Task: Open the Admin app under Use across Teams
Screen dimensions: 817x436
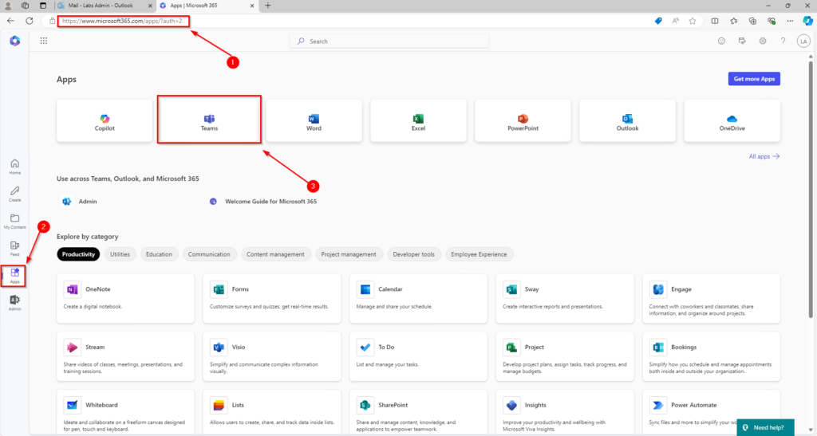Action: [80, 202]
